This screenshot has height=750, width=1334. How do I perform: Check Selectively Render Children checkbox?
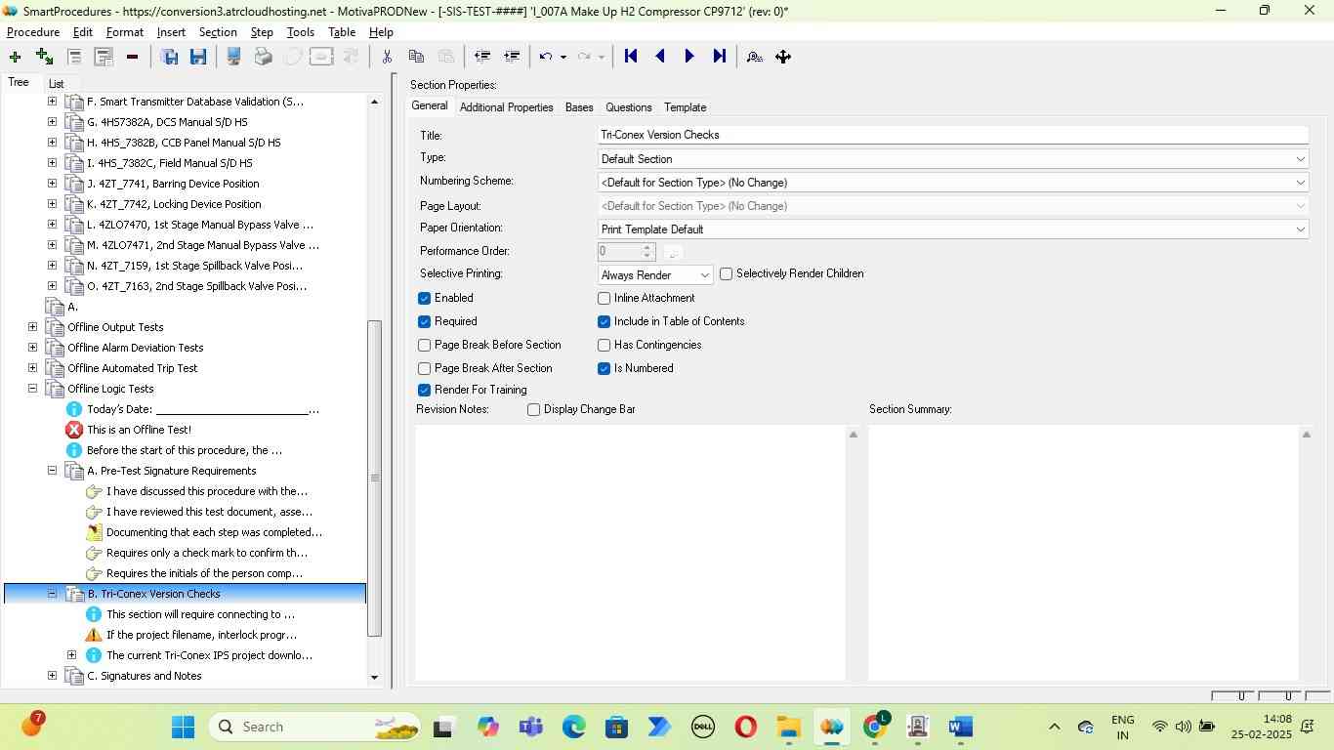tap(726, 273)
